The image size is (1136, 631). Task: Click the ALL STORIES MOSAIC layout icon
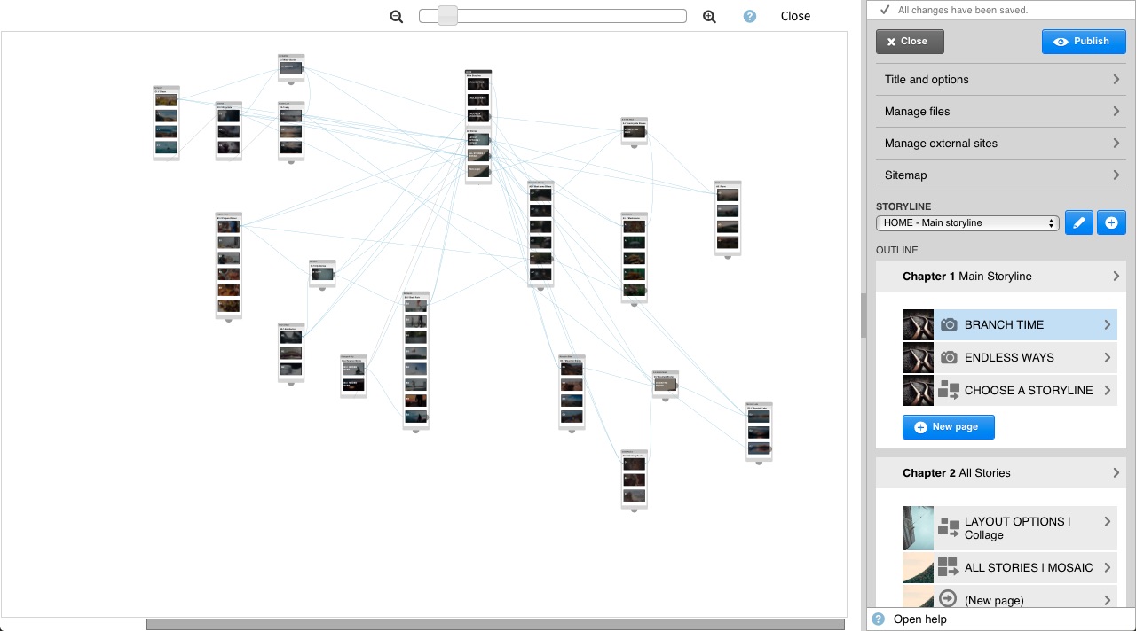click(949, 567)
